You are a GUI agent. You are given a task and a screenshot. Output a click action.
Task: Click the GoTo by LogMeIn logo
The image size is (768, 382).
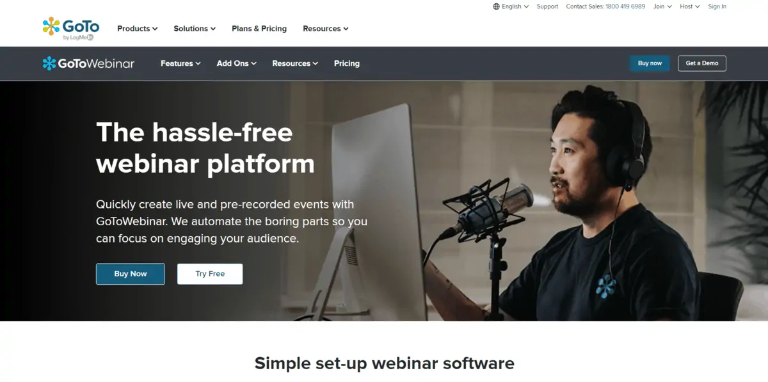(70, 29)
